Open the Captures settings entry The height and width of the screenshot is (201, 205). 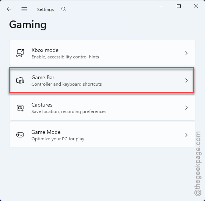(102, 108)
